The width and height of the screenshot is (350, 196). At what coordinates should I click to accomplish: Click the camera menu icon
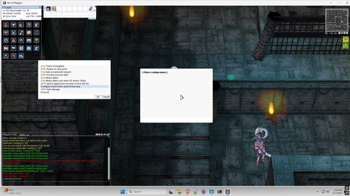click(21, 40)
